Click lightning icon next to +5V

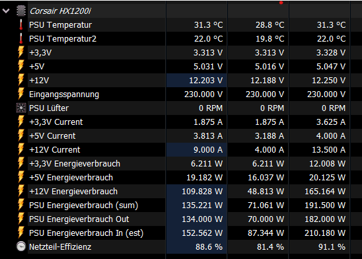[20, 66]
